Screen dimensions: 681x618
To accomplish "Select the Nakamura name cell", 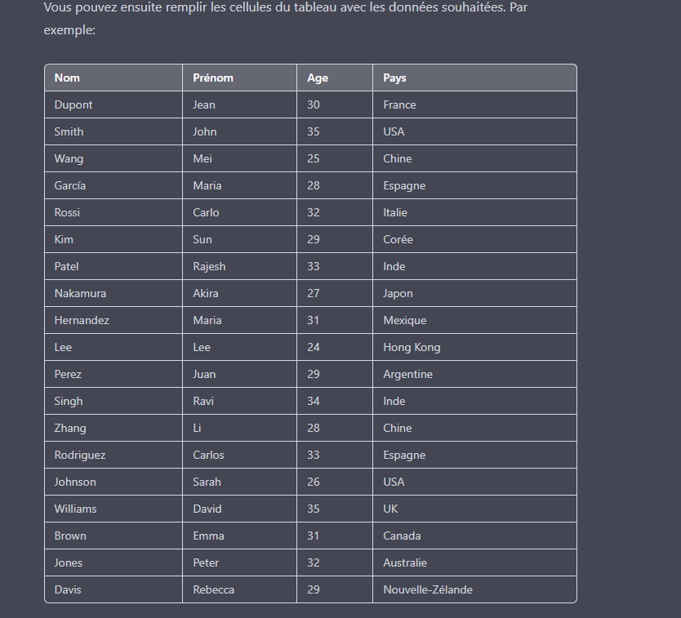I will pyautogui.click(x=113, y=293).
